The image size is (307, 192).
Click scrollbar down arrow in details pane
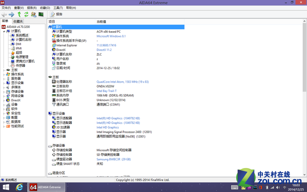click(305, 175)
